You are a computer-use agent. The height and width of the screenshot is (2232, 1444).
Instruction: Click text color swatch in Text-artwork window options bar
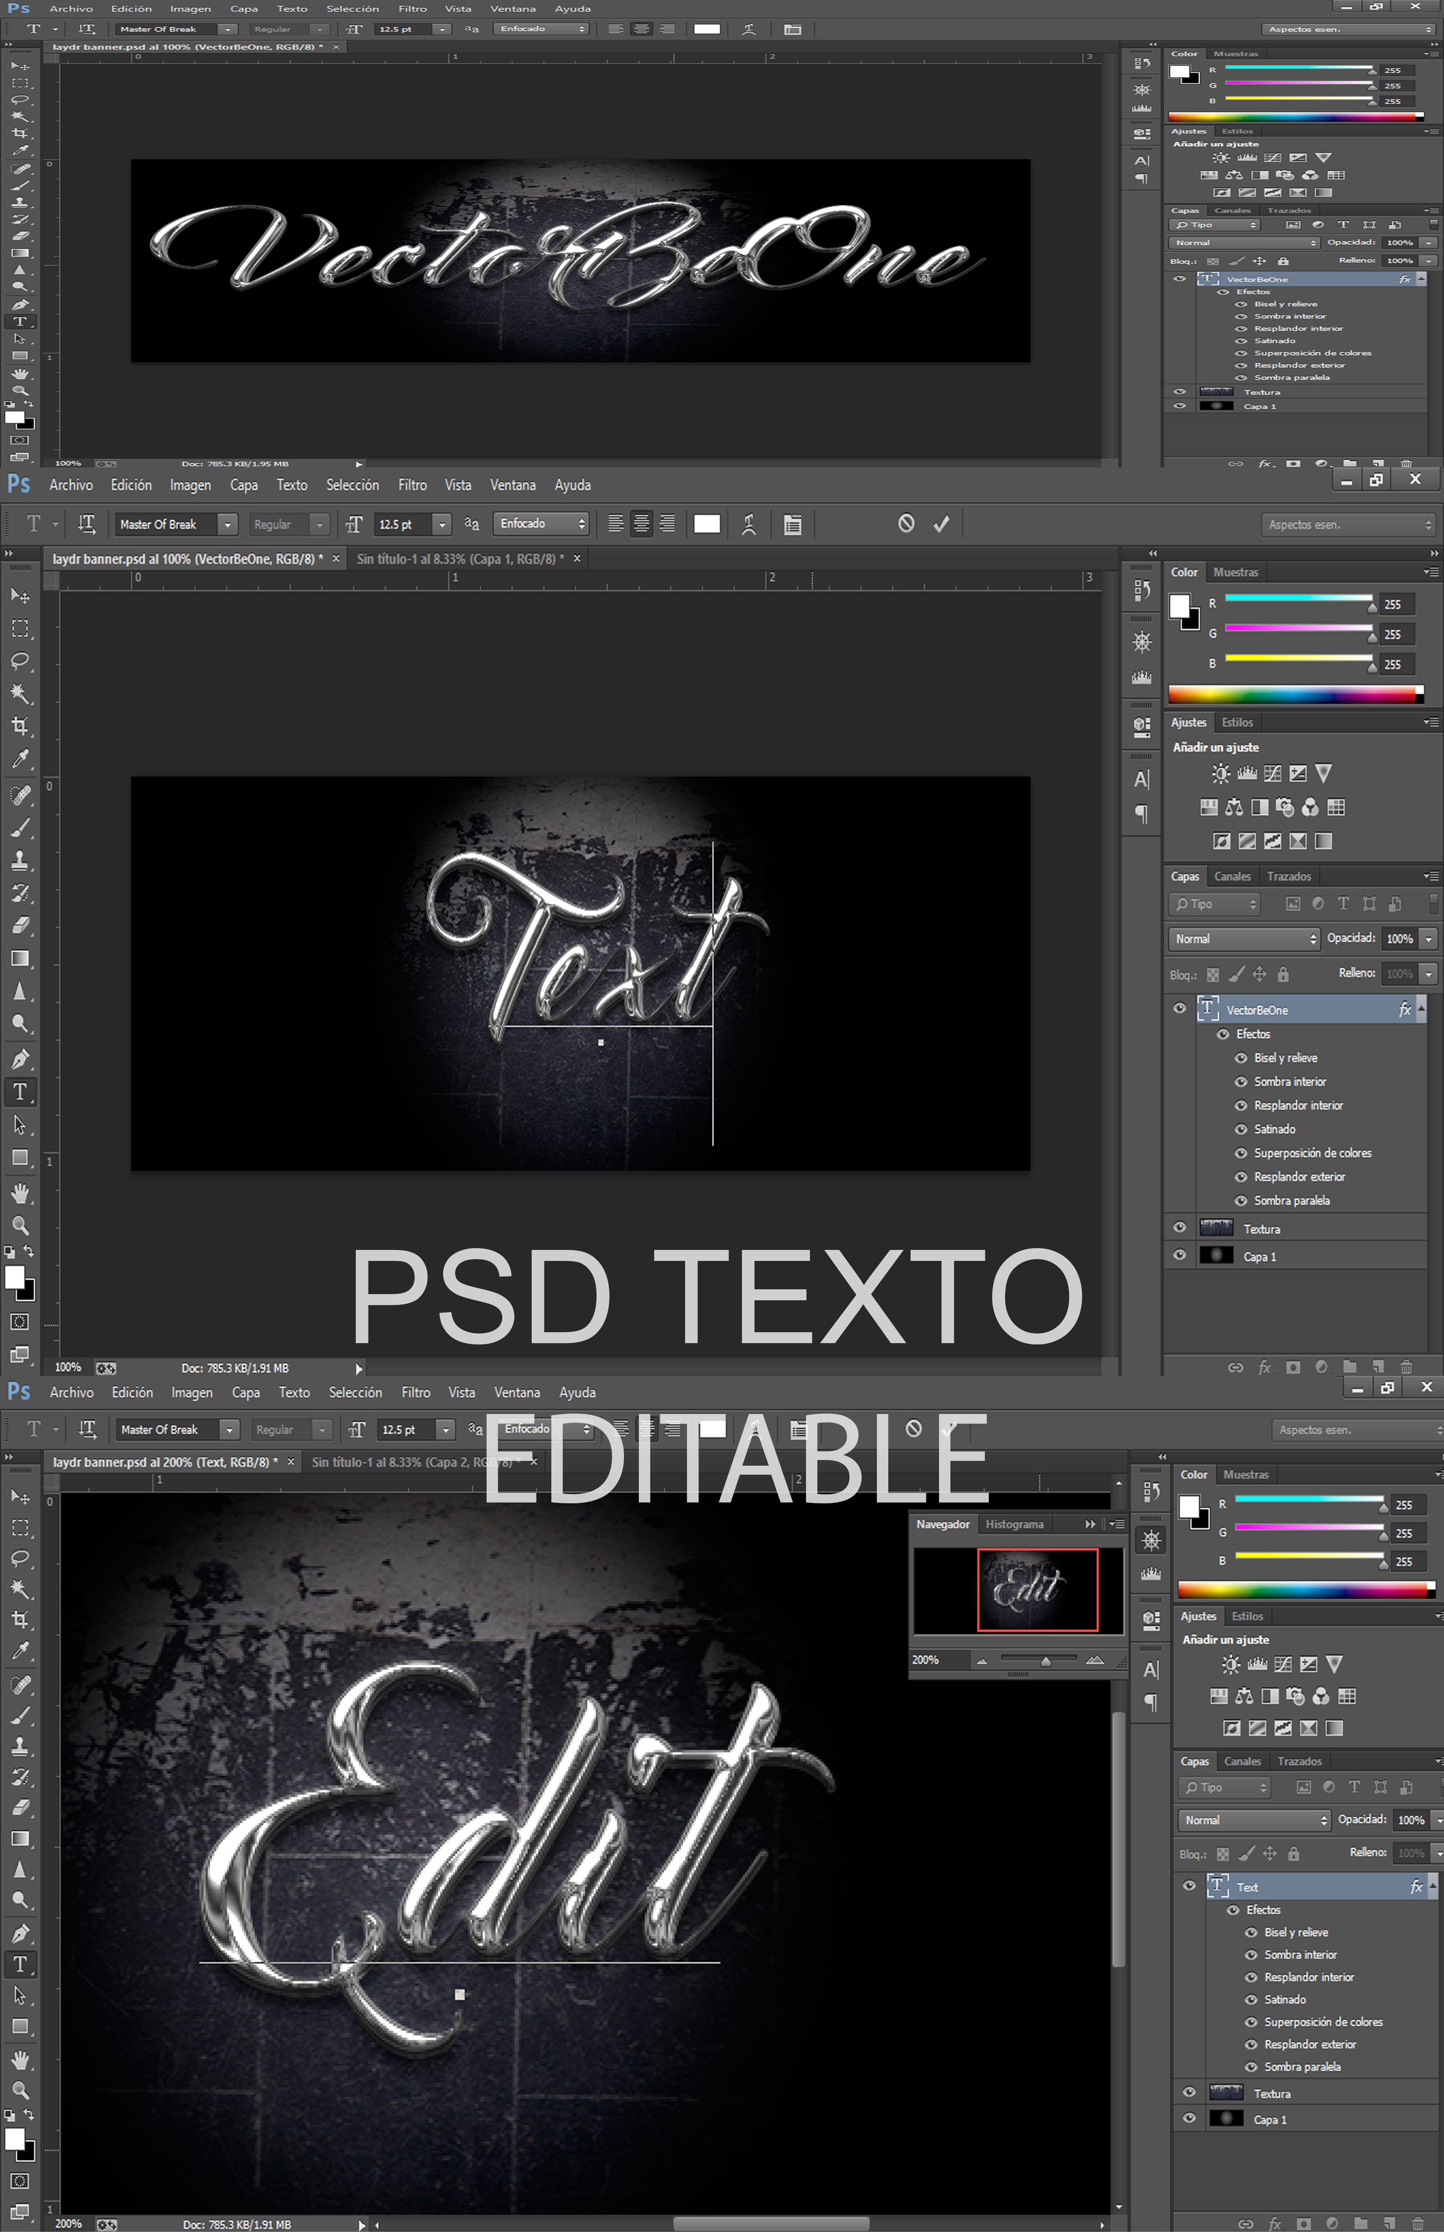(x=707, y=524)
